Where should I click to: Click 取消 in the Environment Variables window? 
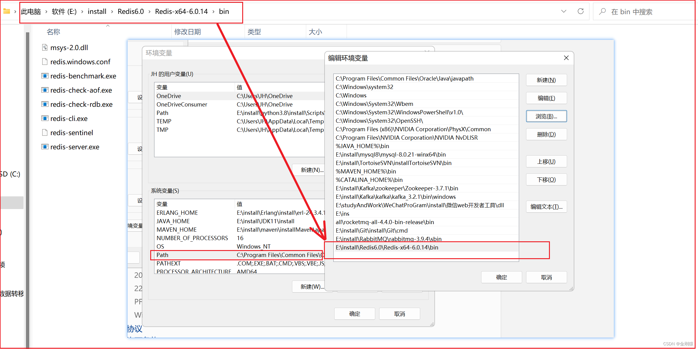click(399, 314)
